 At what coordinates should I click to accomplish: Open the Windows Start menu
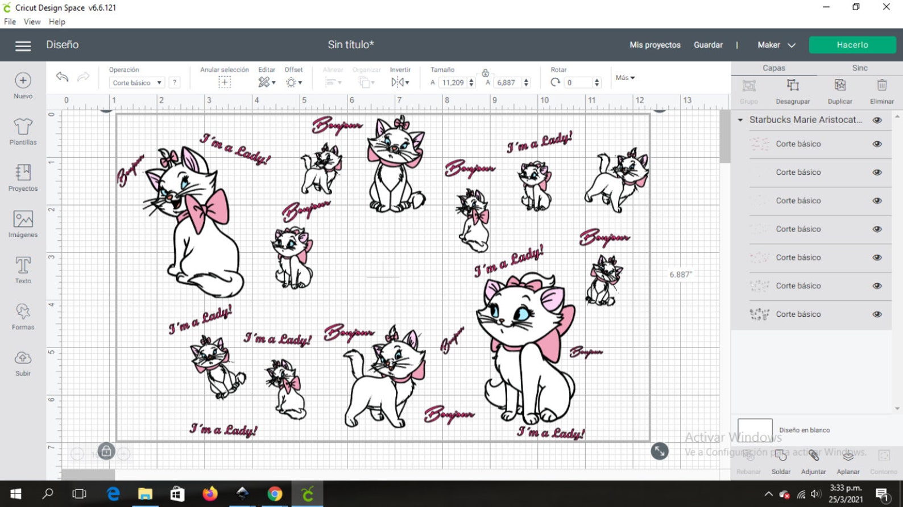15,494
